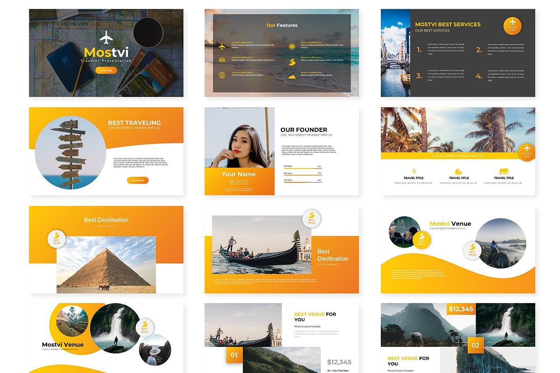Click the orange 01 box on Best Venue slide
Screen dimensions: 560x373
click(x=234, y=355)
